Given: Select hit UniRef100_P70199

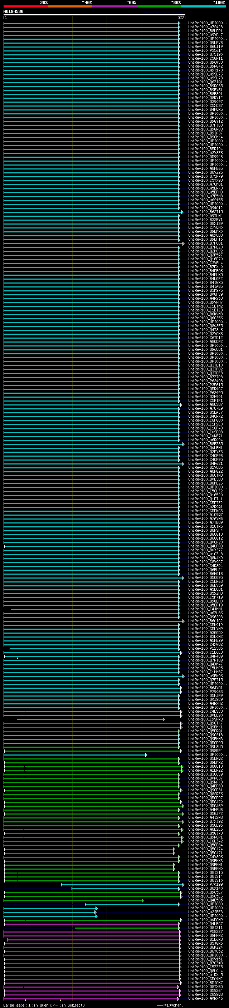Looking at the screenshot, I should pyautogui.click(x=205, y=884).
